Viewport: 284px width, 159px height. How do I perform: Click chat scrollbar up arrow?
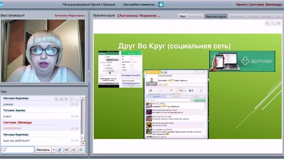pos(83,98)
